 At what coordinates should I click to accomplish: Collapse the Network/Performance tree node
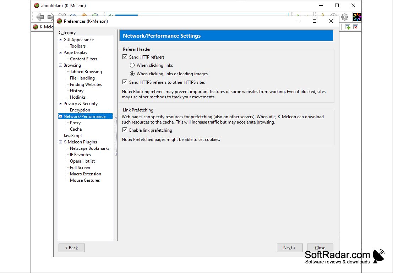[x=60, y=116]
